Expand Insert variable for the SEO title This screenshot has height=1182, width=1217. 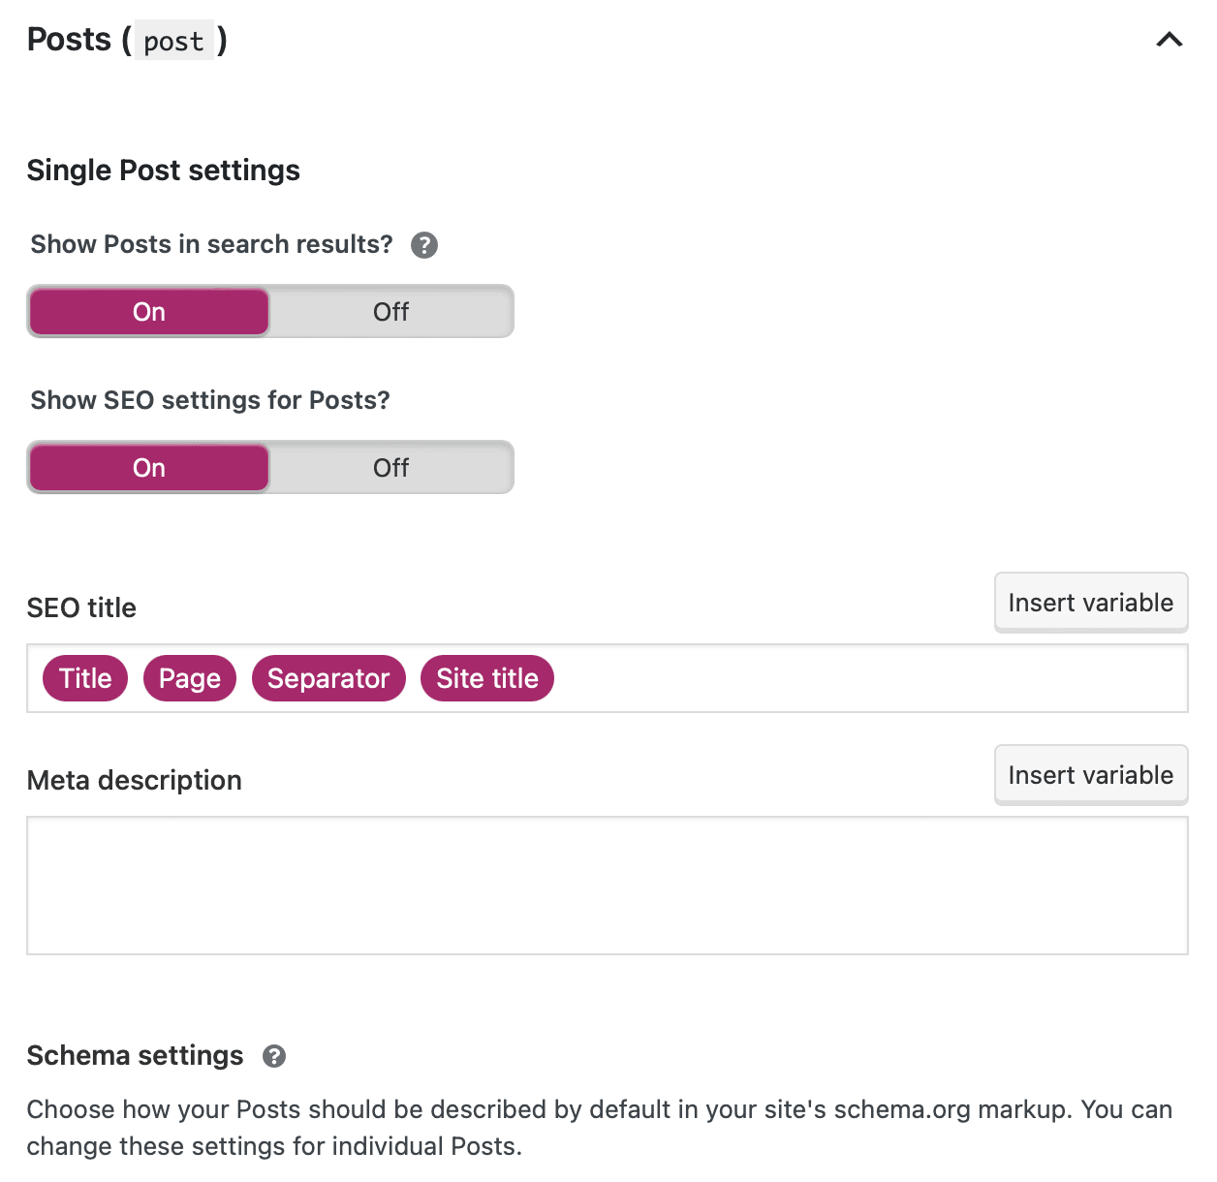point(1090,602)
